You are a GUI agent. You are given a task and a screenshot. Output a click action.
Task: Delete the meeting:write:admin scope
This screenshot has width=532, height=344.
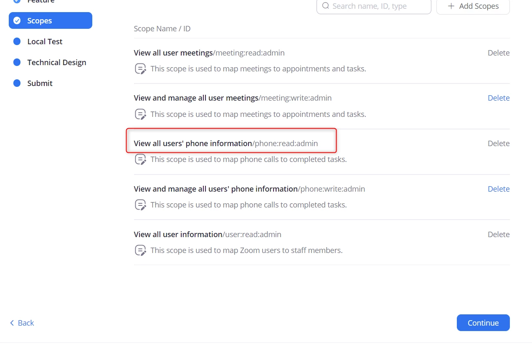click(499, 98)
